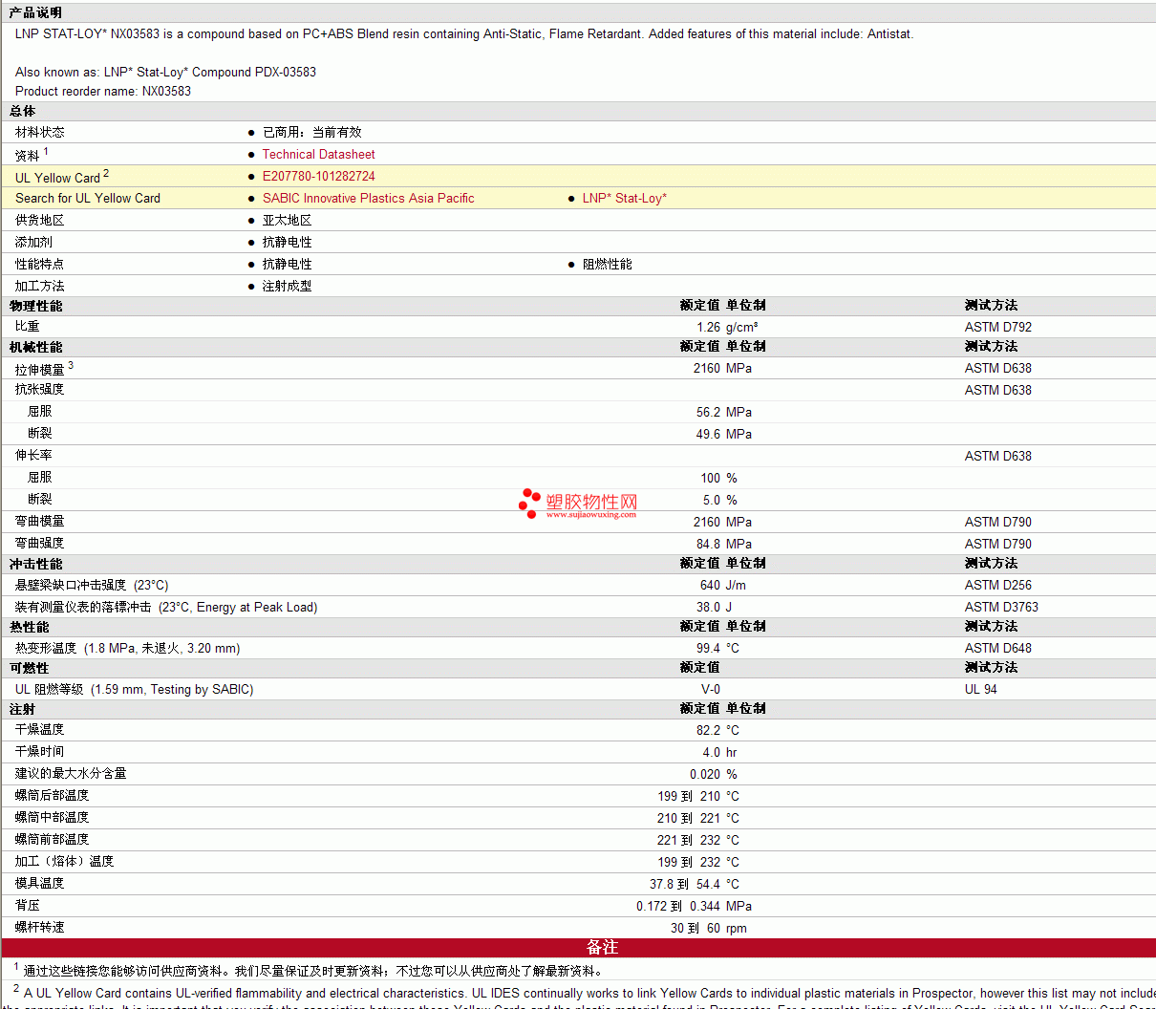Click the 干燥温度 row label
Screen dimensions: 1156x1009
[39, 729]
